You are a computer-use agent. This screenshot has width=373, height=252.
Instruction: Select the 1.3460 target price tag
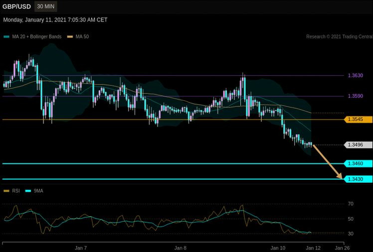[358, 164]
